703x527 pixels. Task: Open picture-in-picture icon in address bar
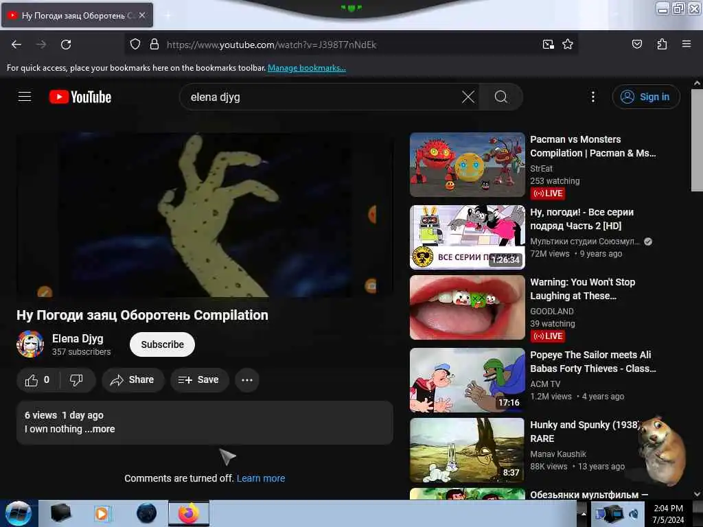(548, 44)
